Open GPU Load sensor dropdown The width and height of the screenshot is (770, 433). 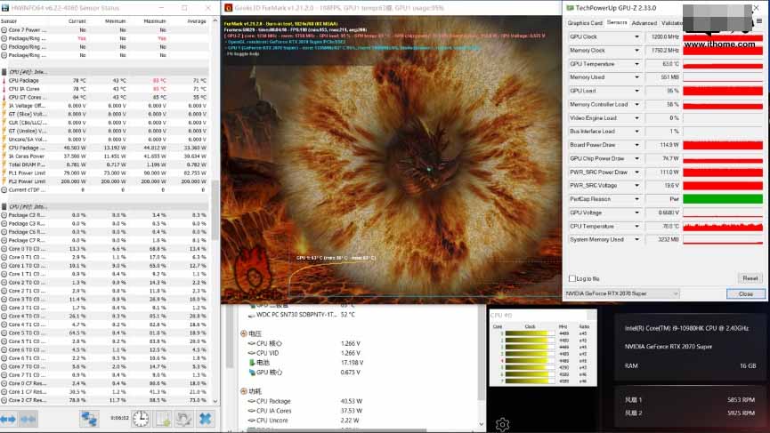click(637, 91)
